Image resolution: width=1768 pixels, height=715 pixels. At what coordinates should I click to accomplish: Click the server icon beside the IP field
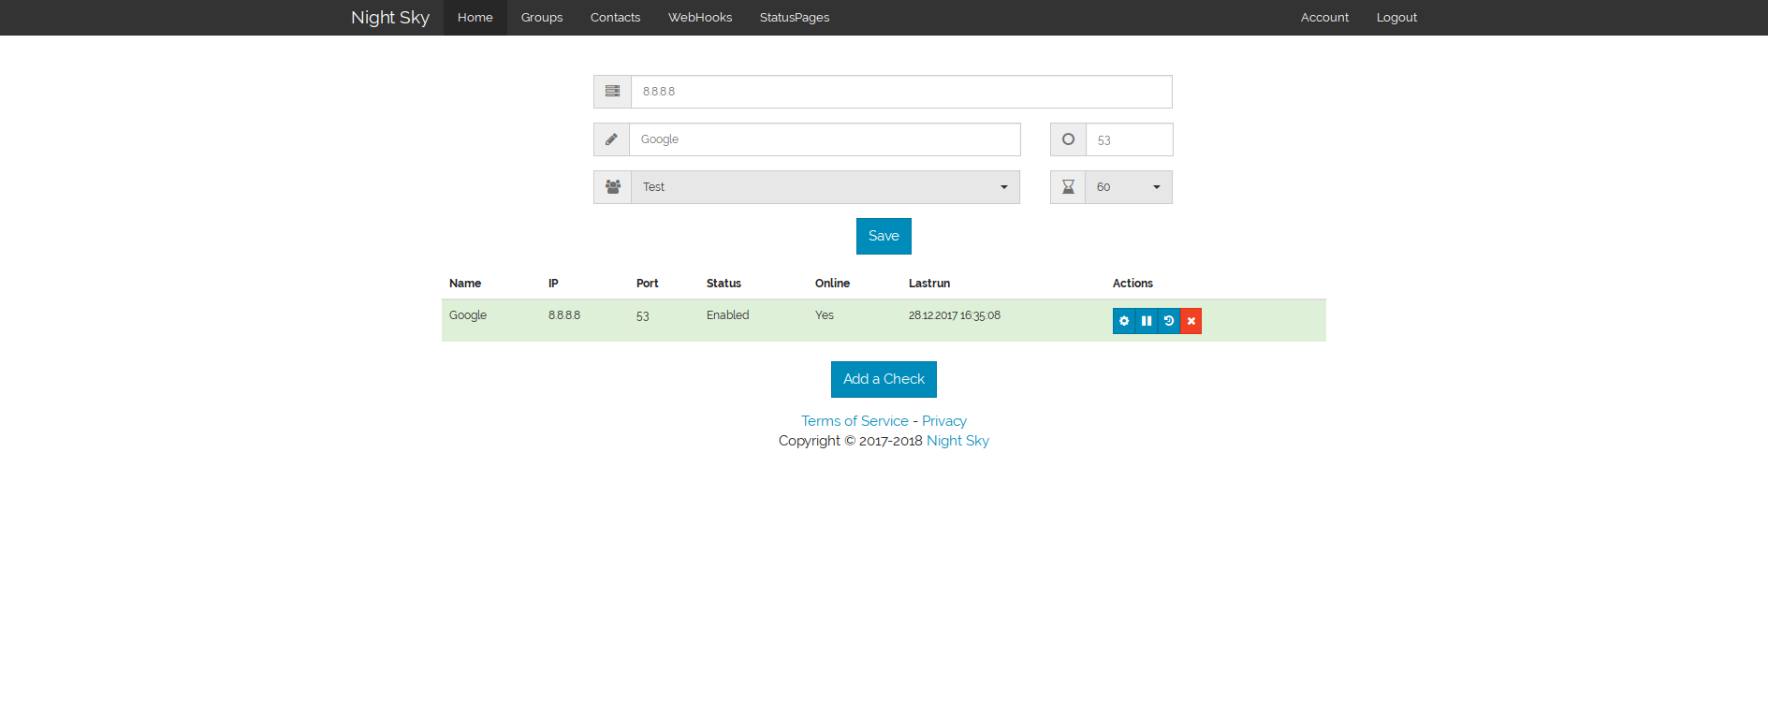click(x=612, y=92)
